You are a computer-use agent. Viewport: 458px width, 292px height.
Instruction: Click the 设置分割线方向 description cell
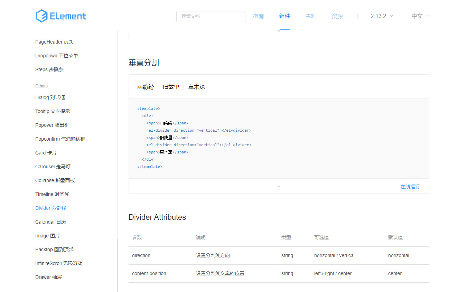[213, 255]
